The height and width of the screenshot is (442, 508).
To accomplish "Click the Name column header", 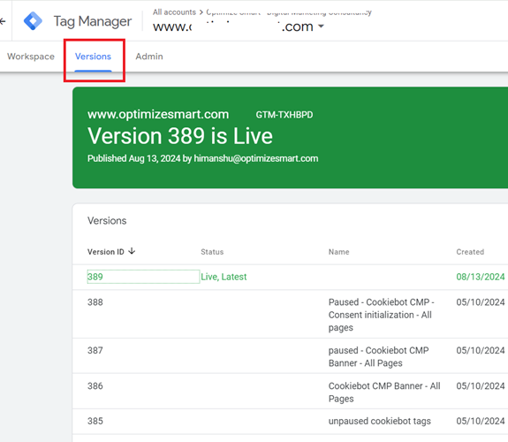I will 339,252.
